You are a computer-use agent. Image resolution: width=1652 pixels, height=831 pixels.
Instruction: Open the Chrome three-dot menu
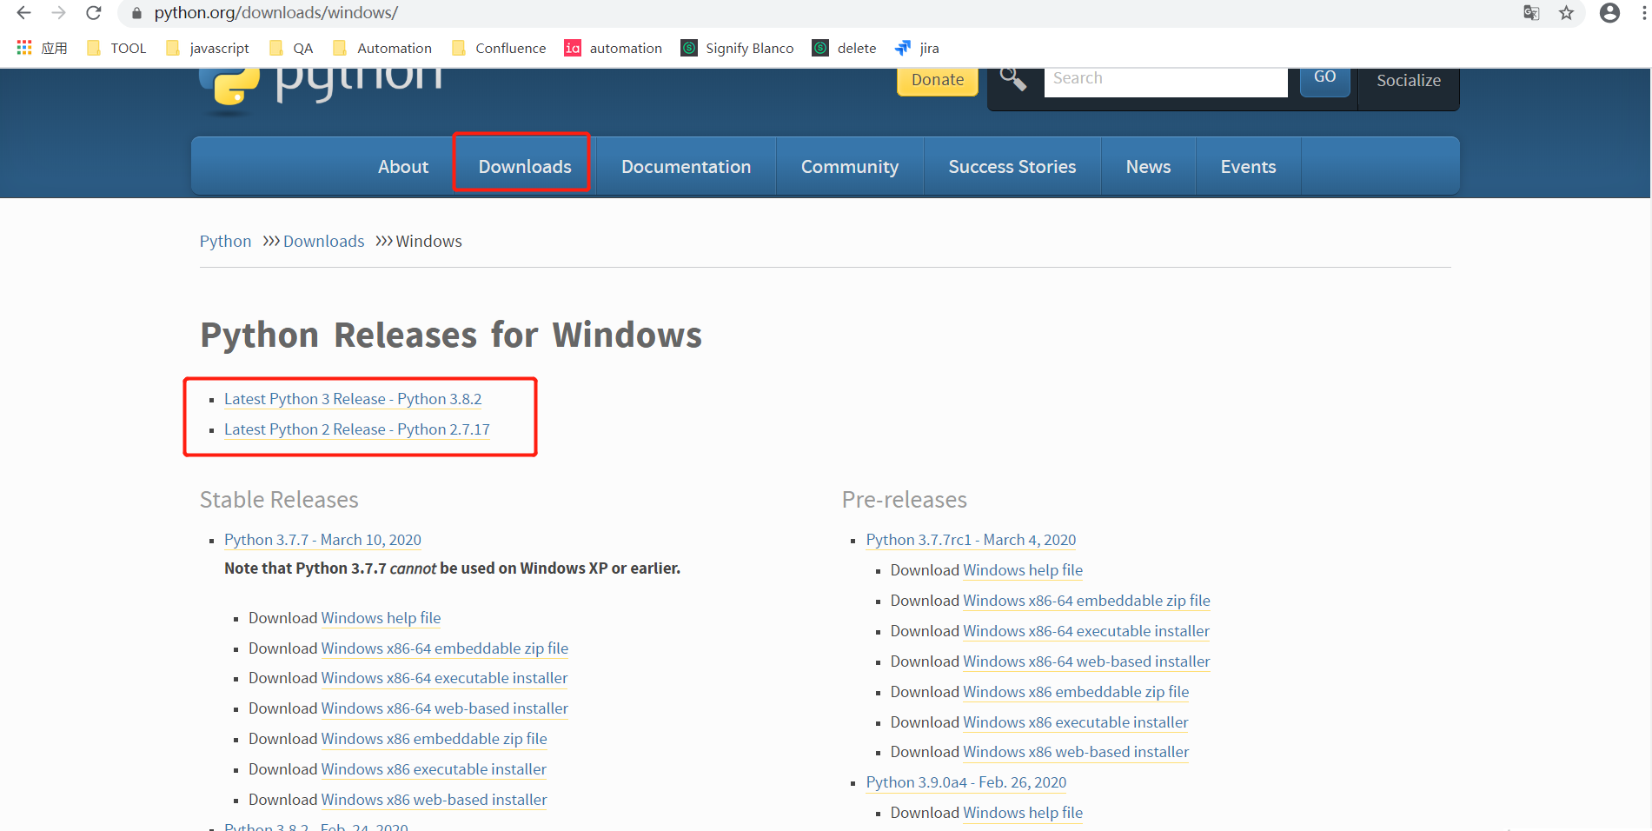[x=1643, y=13]
